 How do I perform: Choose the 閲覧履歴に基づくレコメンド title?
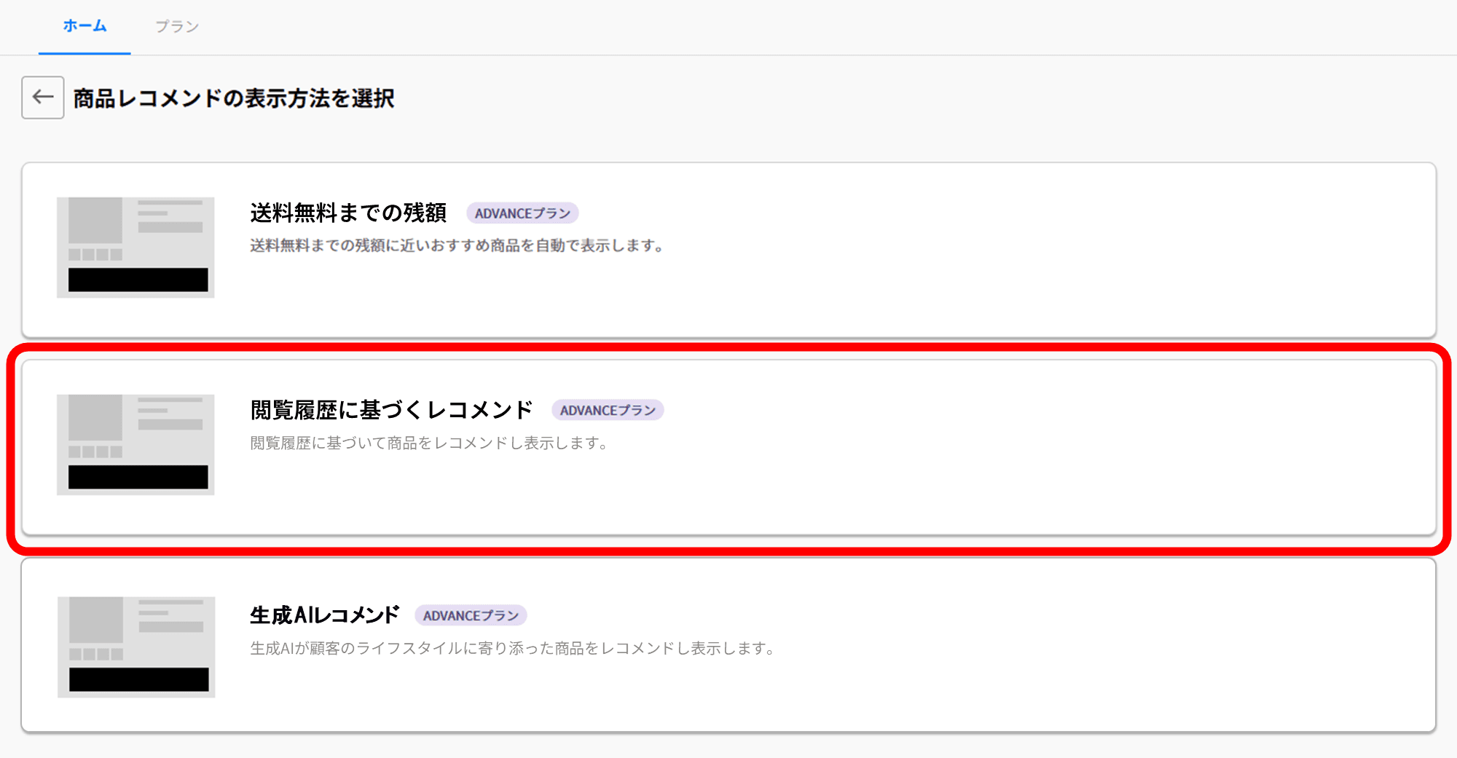click(x=391, y=410)
